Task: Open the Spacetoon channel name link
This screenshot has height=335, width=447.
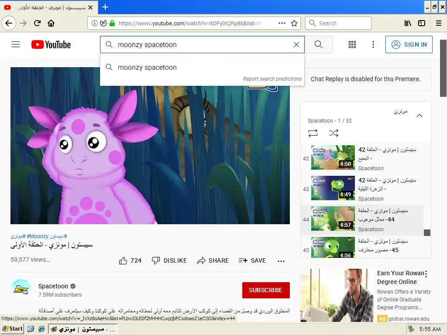Action: pos(53,286)
